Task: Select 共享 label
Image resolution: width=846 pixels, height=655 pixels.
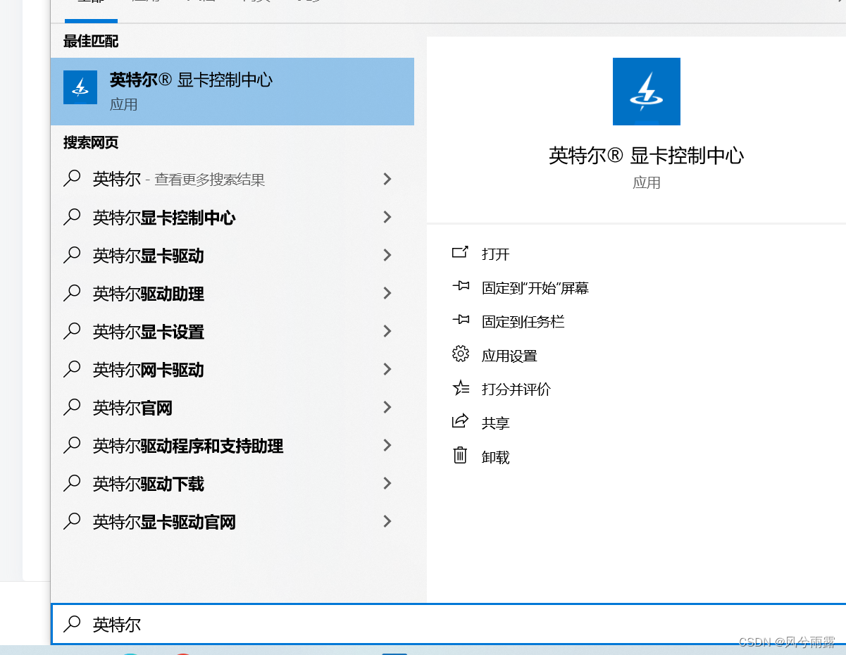Action: (496, 423)
